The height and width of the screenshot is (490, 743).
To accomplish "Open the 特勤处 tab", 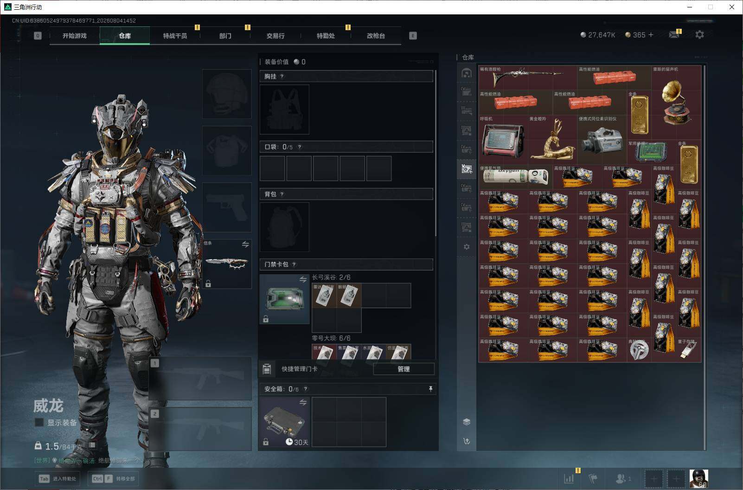I will tap(326, 36).
